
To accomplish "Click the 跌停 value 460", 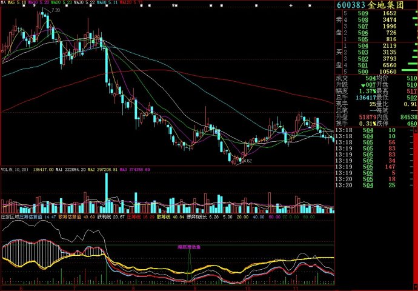I will (x=412, y=124).
